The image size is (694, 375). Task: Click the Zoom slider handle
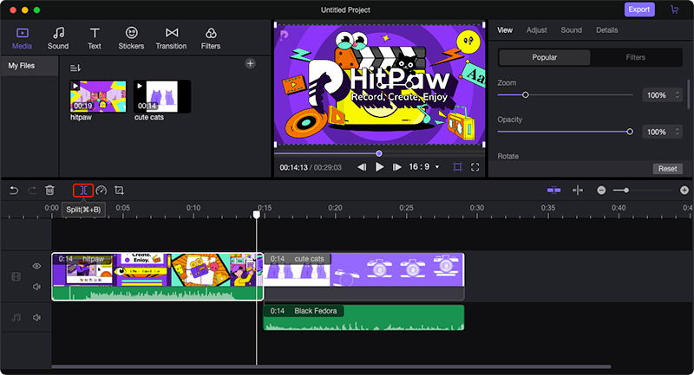click(526, 95)
